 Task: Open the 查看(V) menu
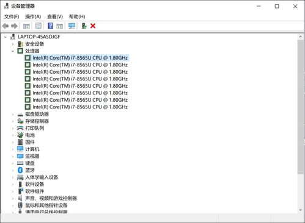(55, 16)
